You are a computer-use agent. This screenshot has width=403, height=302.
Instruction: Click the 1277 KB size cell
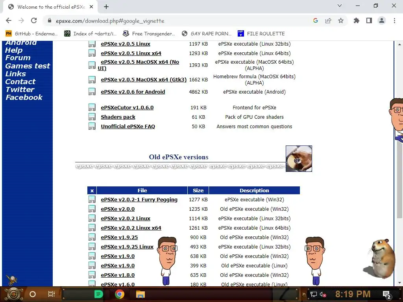[x=198, y=199]
